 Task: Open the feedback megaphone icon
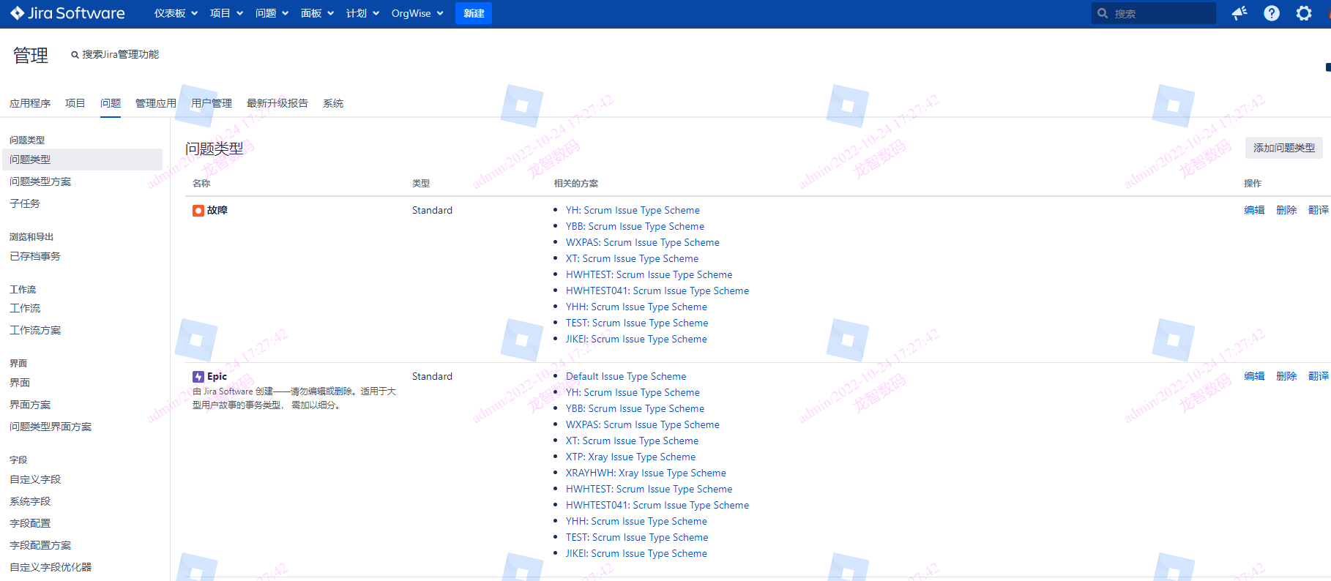pos(1239,13)
